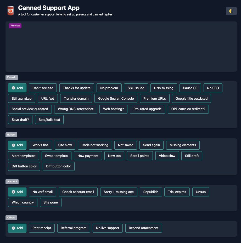Select the Web hosting? reply
Image resolution: width=241 pixels, height=243 pixels.
tap(113, 109)
